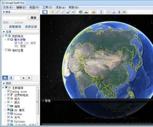Image resolution: width=153 pixels, height=127 pixels.
Task: Click into the search text field
Action: point(15,18)
